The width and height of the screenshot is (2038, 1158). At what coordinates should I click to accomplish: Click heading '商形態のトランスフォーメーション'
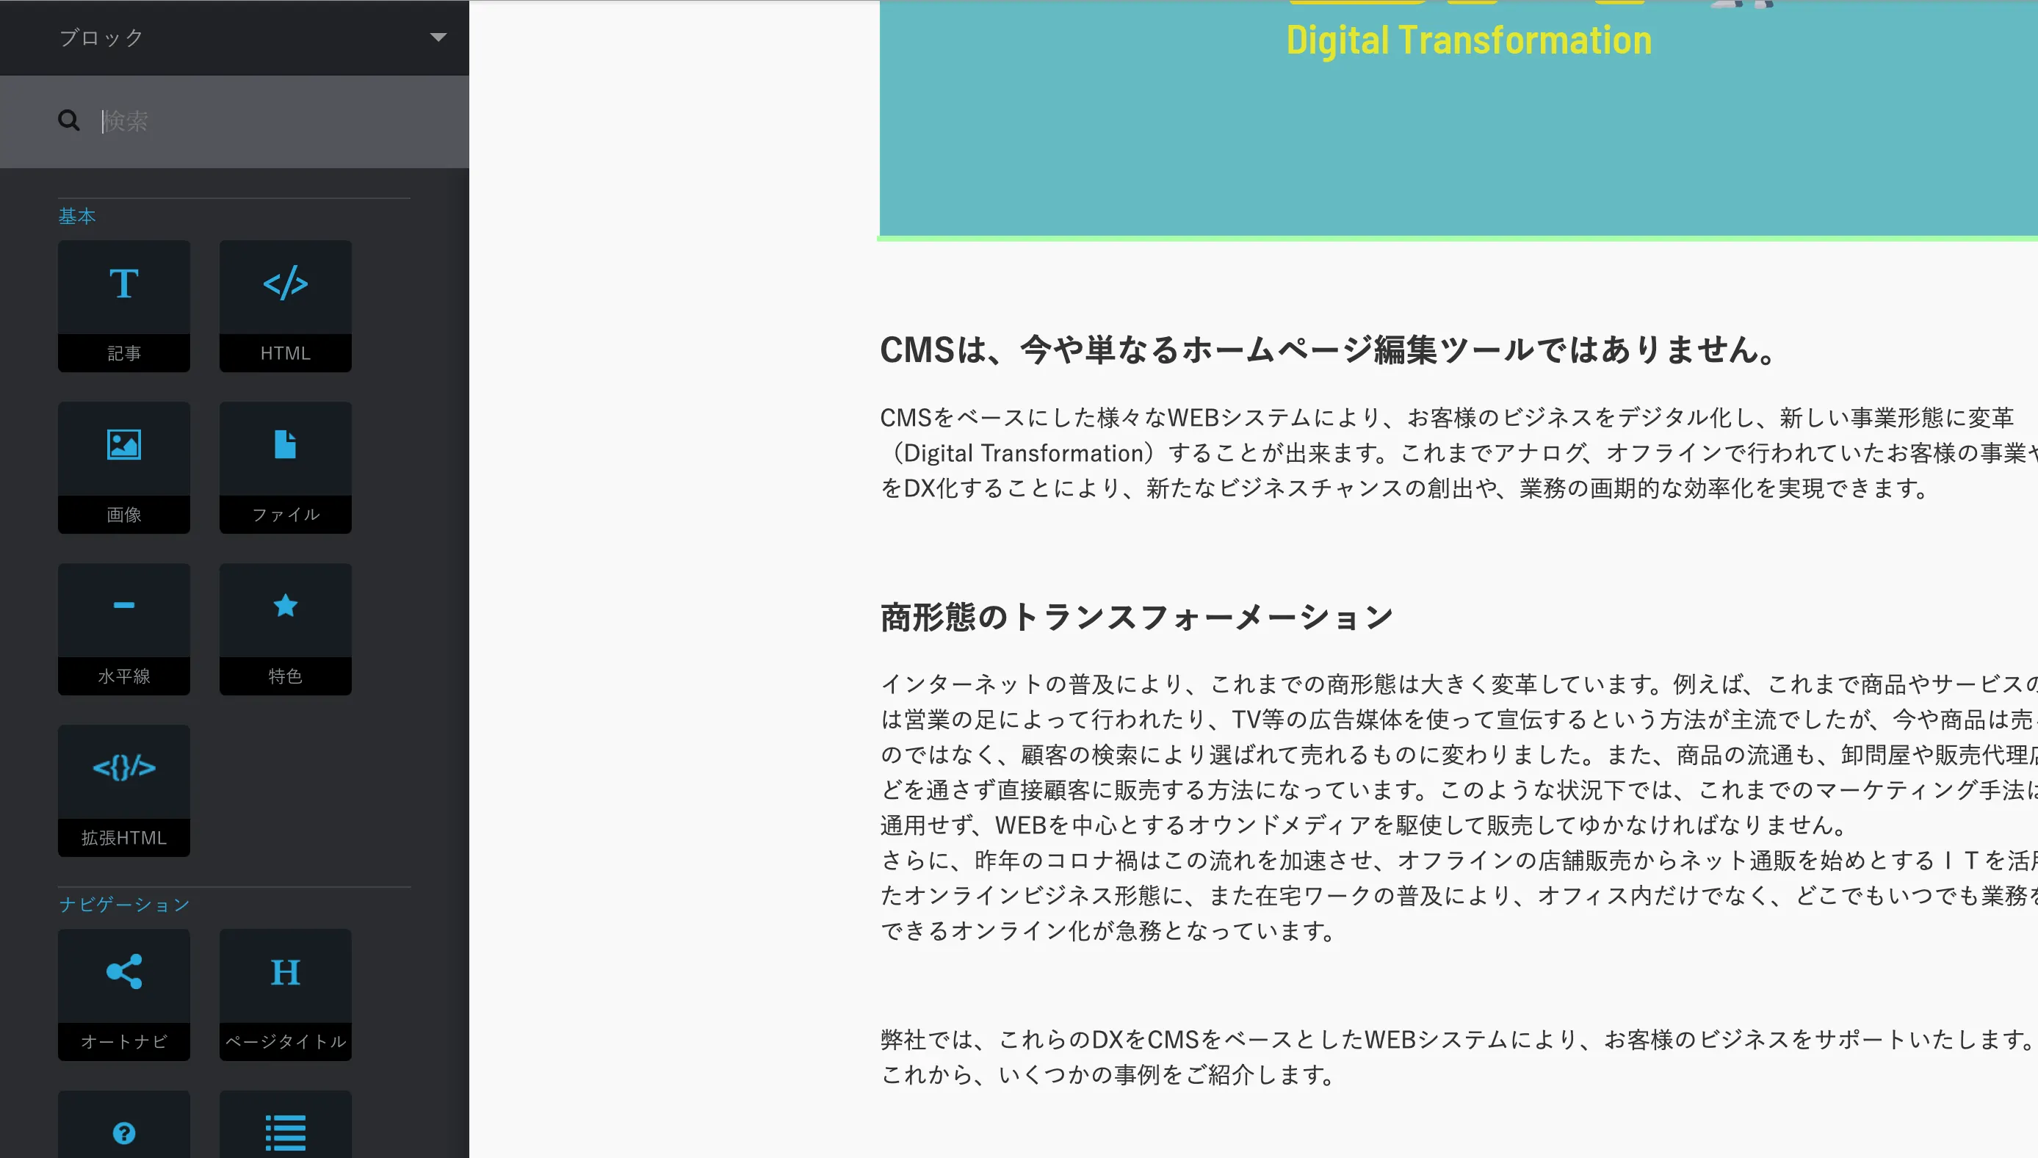pos(1137,617)
